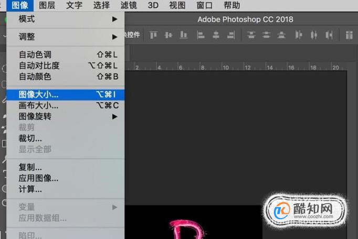Choose 自动色调 from the menu
The width and height of the screenshot is (358, 239).
click(65, 55)
